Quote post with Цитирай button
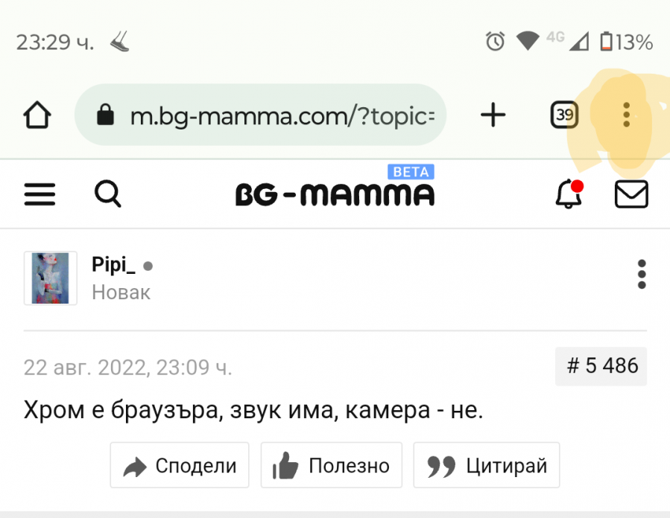 (486, 466)
